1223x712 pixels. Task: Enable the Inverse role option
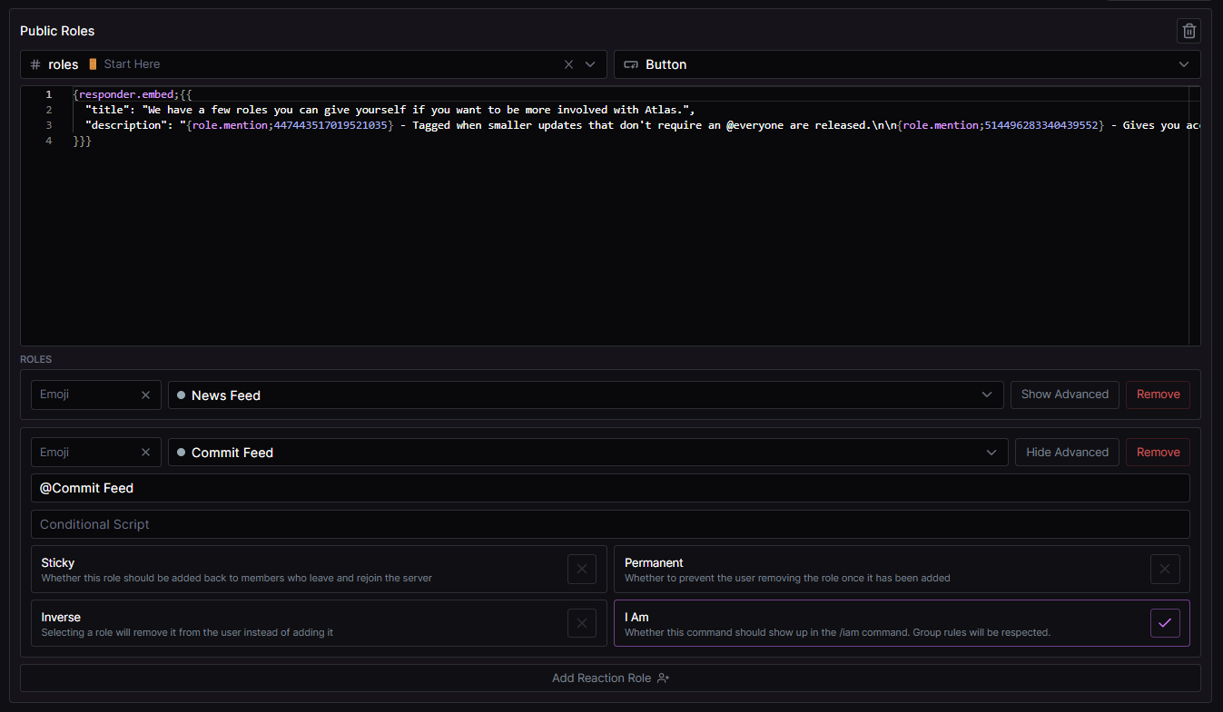coord(582,623)
